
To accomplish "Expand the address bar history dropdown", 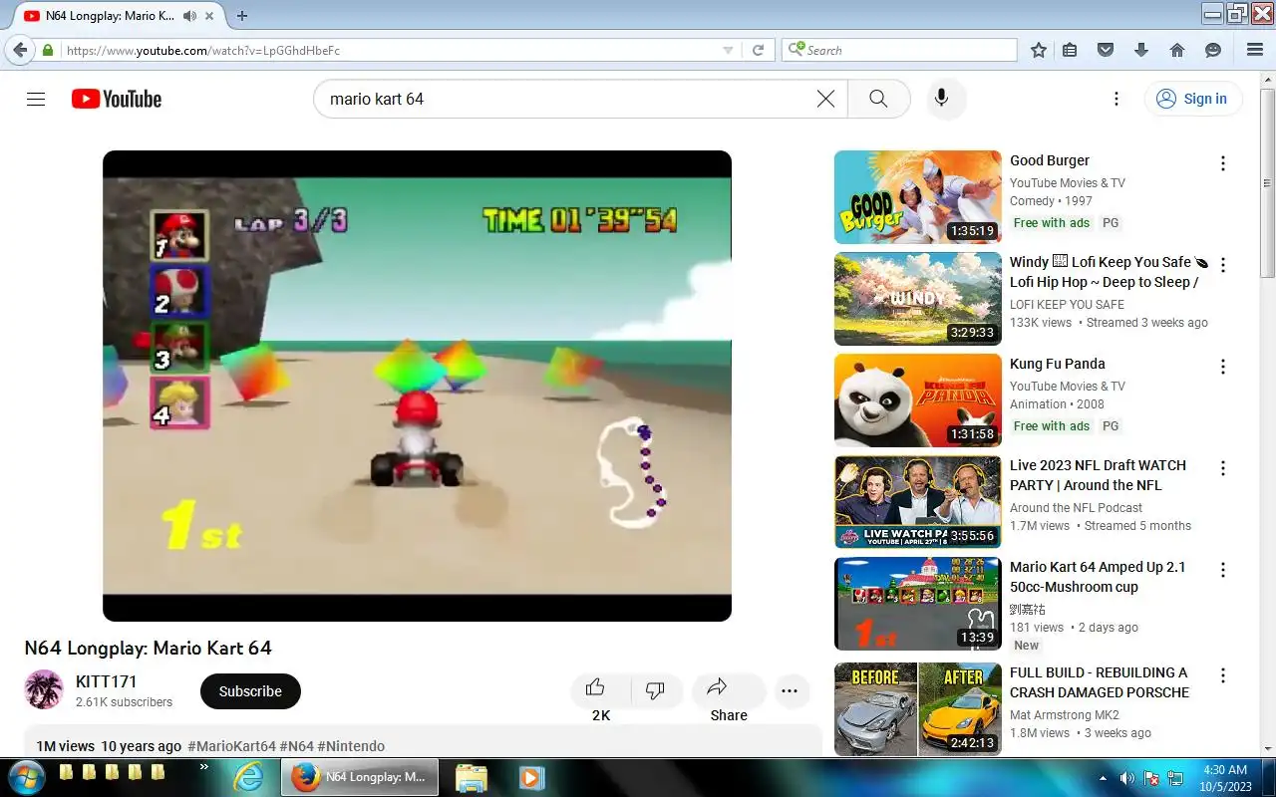I will point(728,50).
